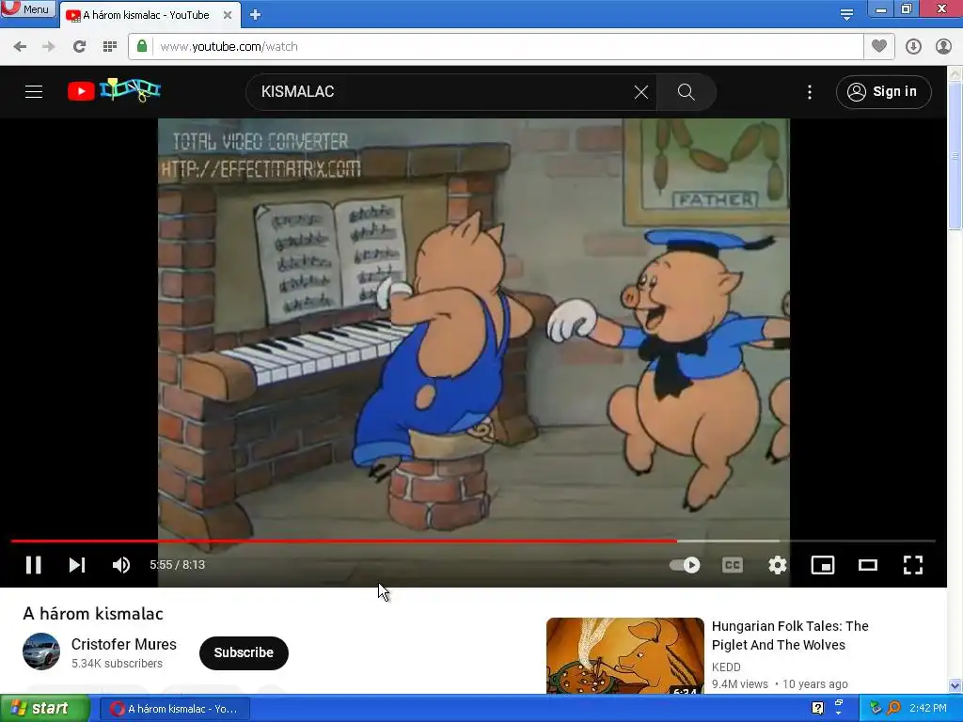Select the Opera taskbar window button

(x=175, y=709)
